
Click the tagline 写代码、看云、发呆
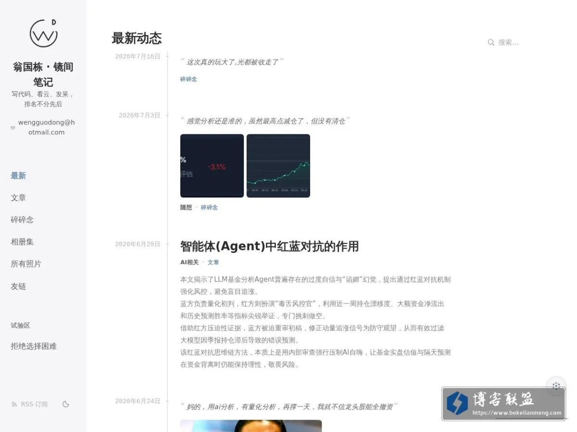43,99
